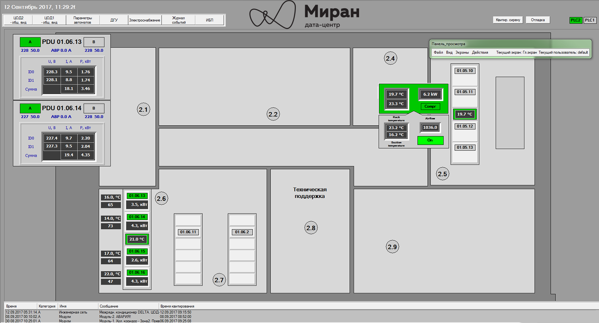599x323 pixels.
Task: Select room marker 2.9
Action: click(x=392, y=247)
